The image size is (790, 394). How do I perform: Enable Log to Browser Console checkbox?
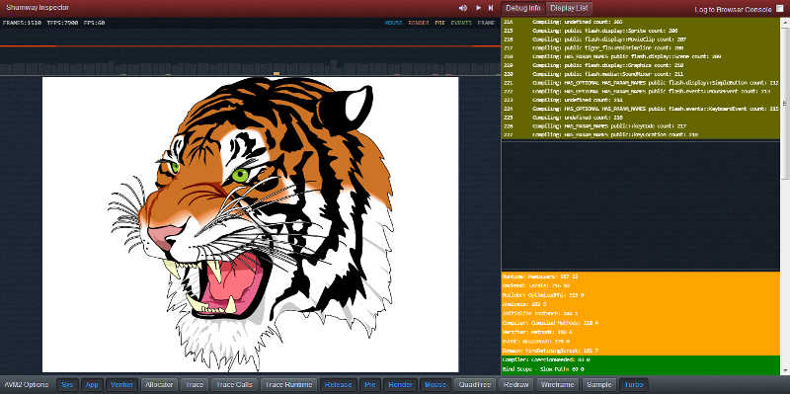click(780, 9)
